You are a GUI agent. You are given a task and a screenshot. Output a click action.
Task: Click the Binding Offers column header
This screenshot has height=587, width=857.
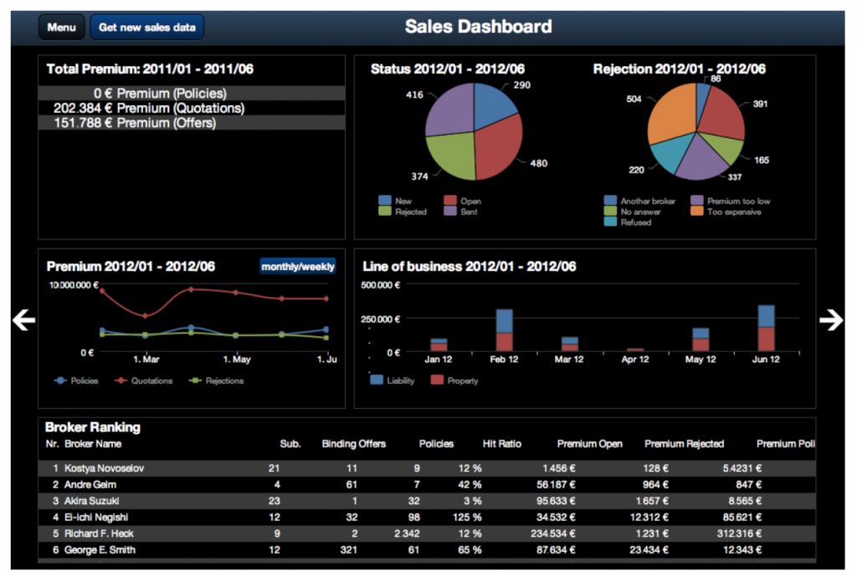pos(354,444)
